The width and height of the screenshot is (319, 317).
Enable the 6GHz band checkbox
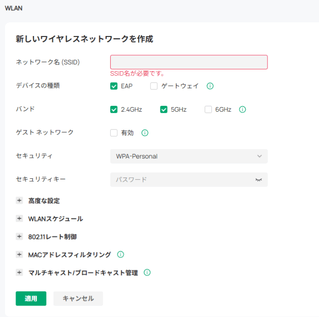coord(208,109)
